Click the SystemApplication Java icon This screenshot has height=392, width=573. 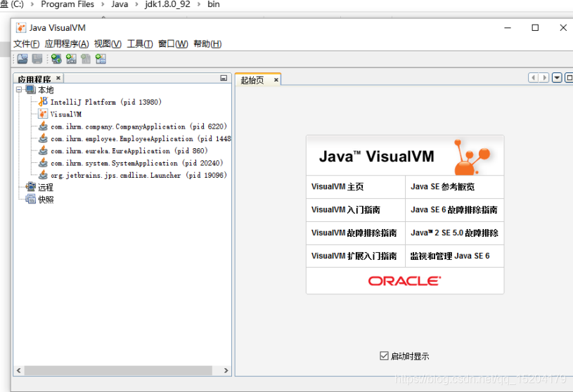[43, 163]
